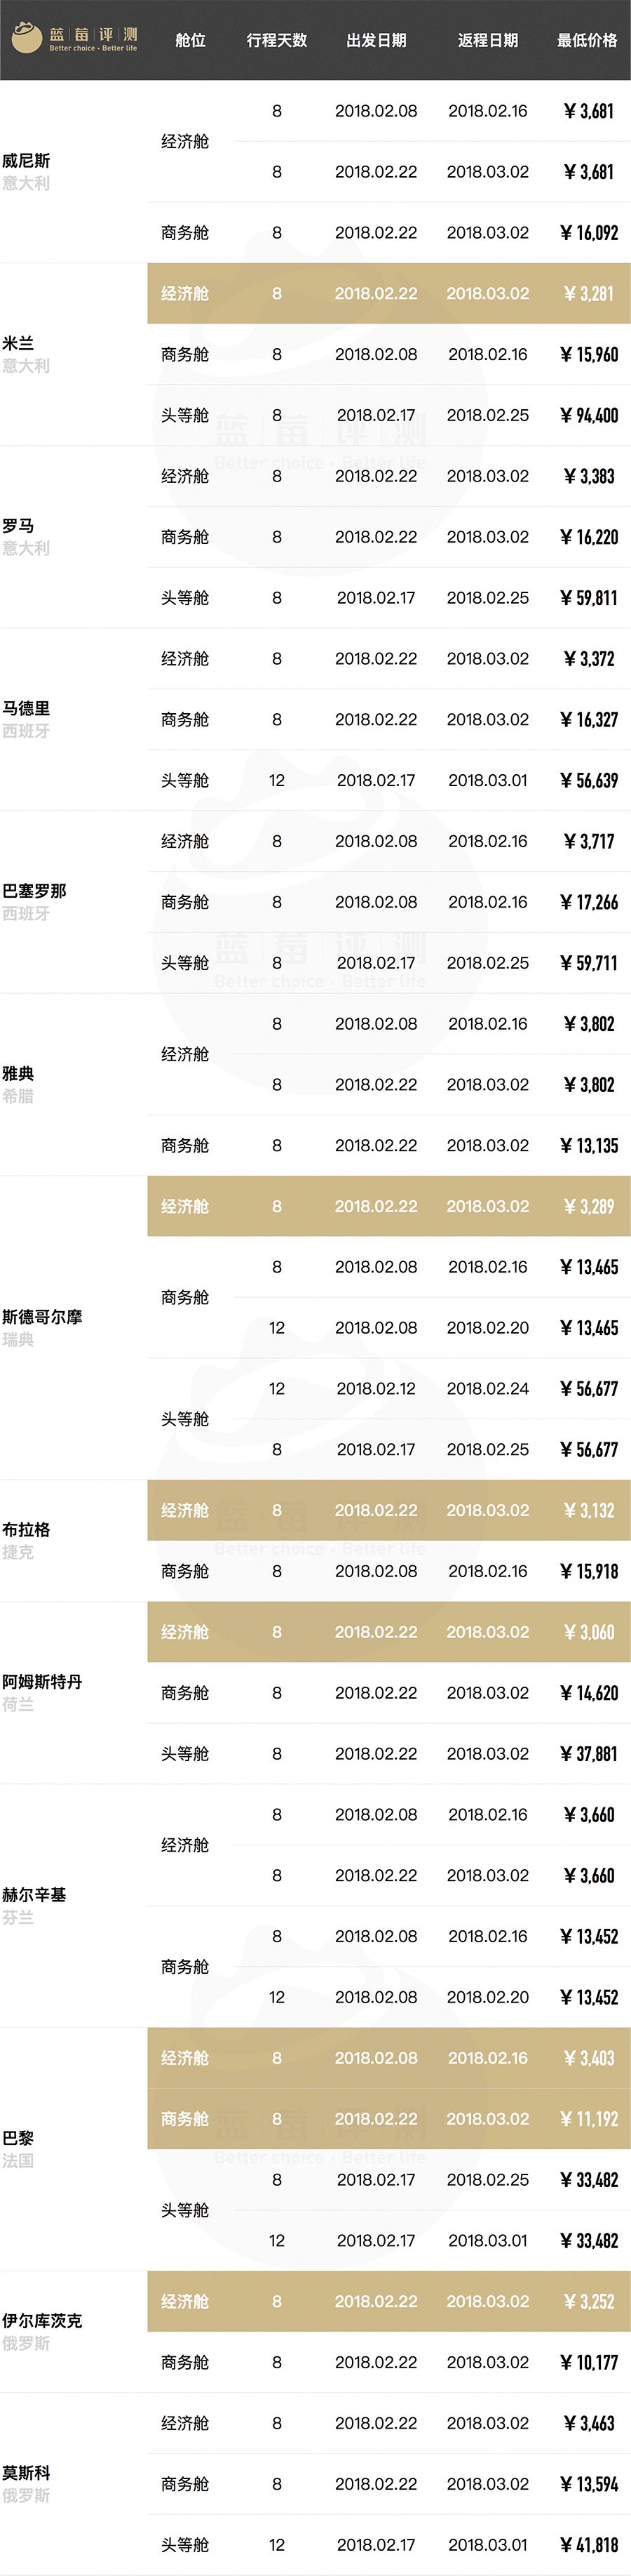Click the city name 赫尔辛基
The height and width of the screenshot is (2576, 631).
(34, 1894)
